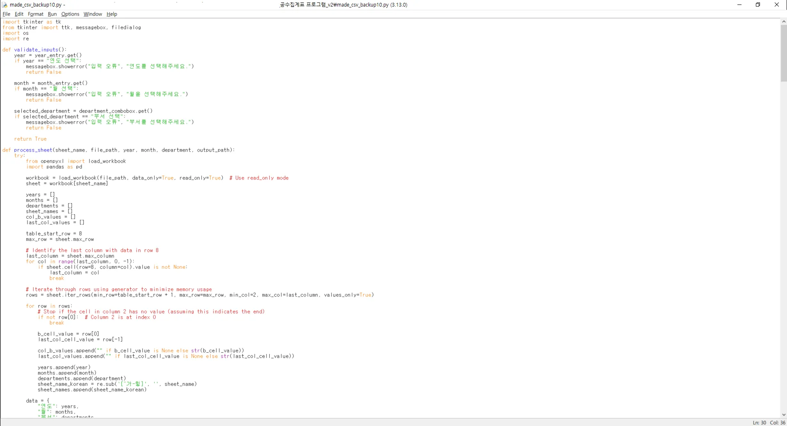
Task: Place cursor on the validate_inputs function name
Action: coord(36,50)
